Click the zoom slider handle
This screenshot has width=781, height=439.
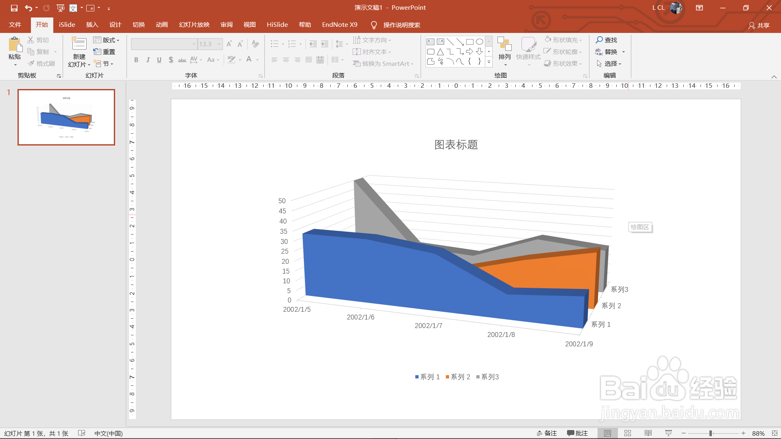point(711,433)
